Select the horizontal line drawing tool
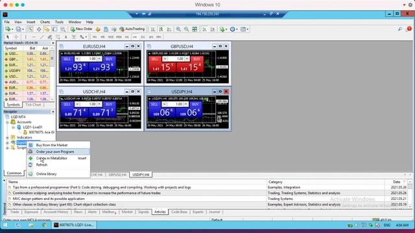Viewport: 415px width, 233px height. (x=34, y=37)
